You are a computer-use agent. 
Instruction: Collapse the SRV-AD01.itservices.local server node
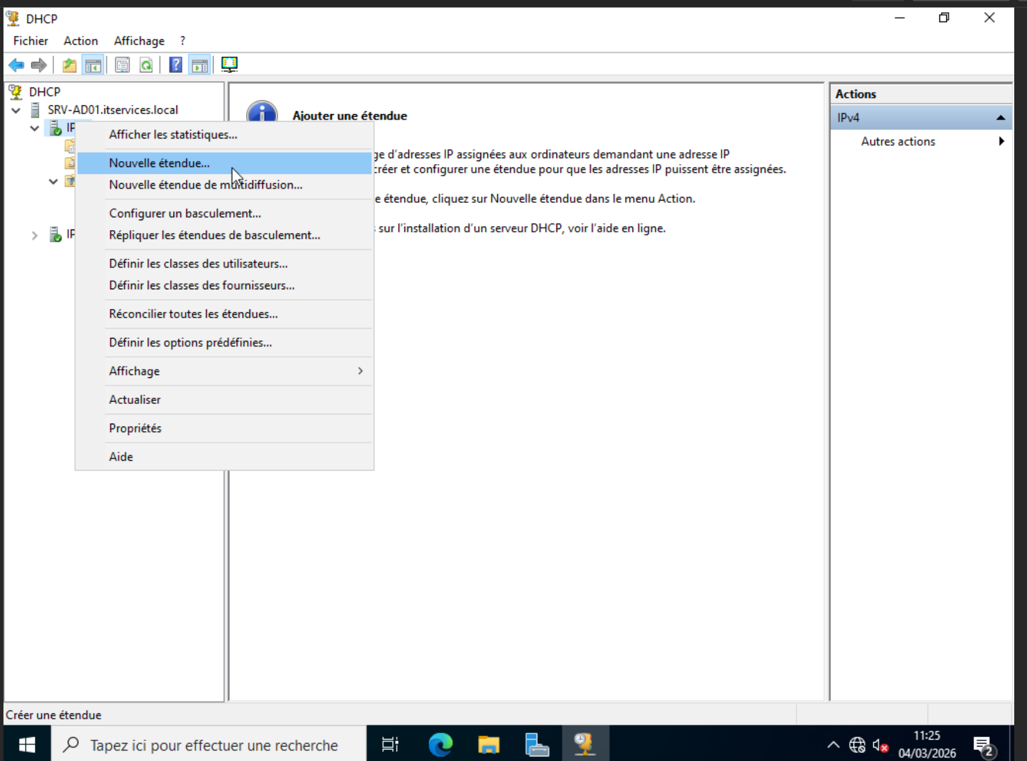point(16,110)
